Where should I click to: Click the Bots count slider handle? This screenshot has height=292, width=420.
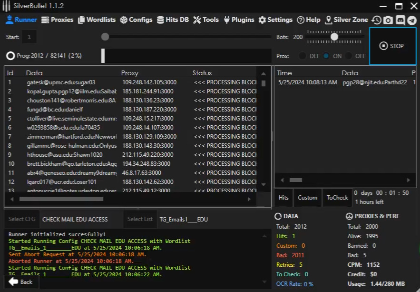tap(334, 37)
